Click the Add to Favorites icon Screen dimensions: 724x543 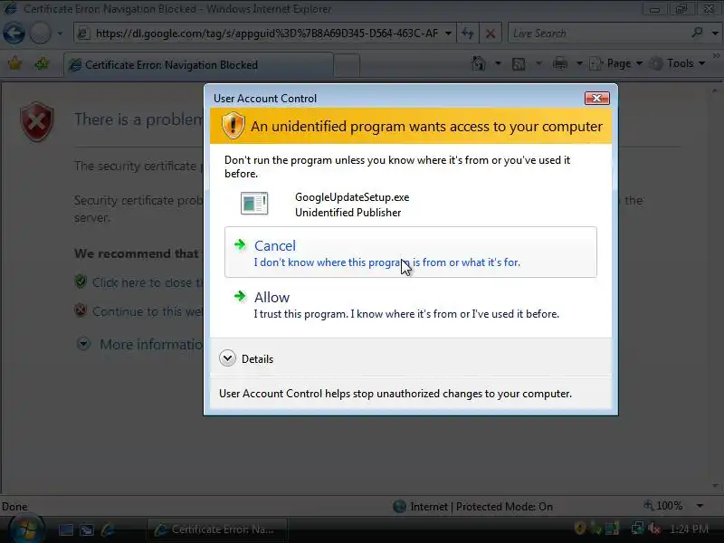pos(42,63)
